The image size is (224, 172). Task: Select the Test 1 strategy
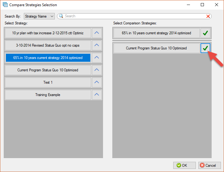coord(48,82)
